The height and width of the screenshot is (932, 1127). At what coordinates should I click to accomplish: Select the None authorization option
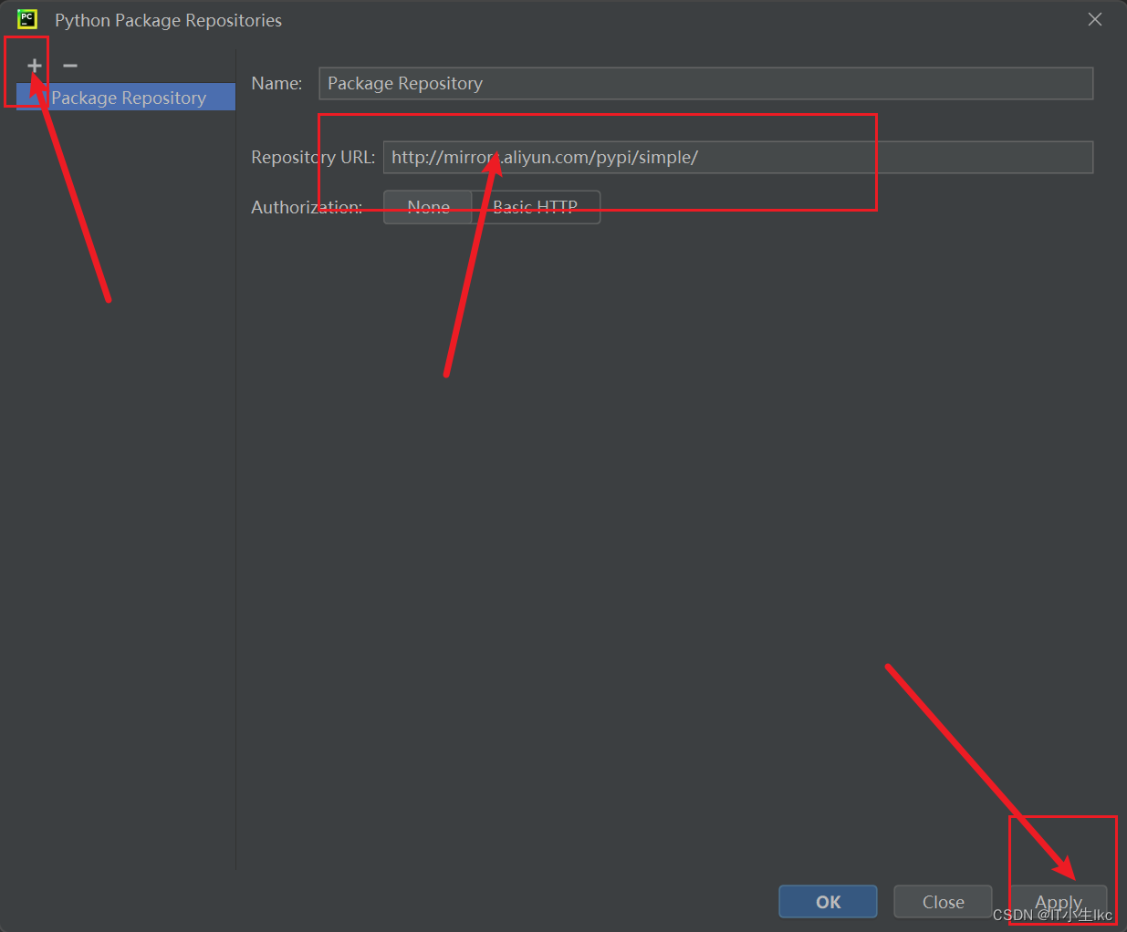coord(427,207)
